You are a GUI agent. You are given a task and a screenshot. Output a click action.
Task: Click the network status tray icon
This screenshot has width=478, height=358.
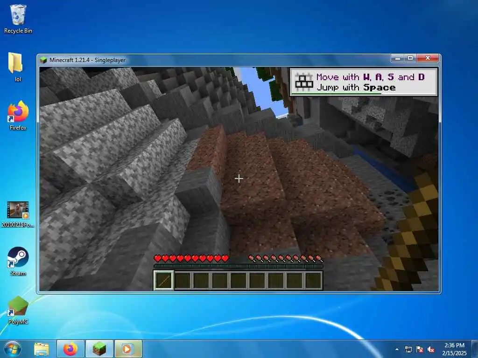tap(408, 350)
